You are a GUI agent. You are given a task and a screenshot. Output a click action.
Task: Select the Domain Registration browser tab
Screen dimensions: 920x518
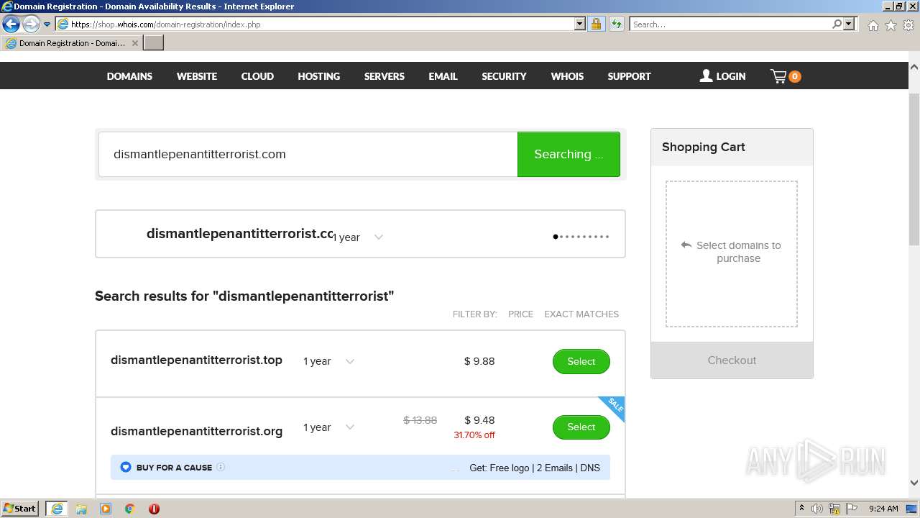point(71,43)
